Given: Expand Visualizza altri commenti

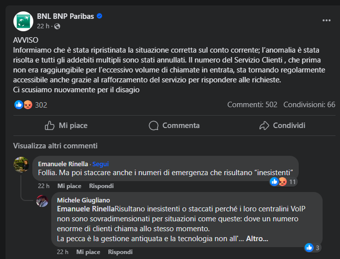Looking at the screenshot, I should 55,146.
